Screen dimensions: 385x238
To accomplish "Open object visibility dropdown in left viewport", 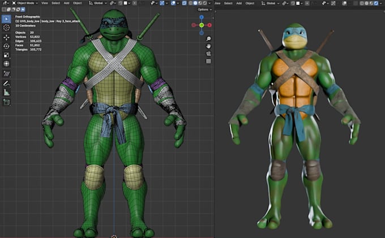I will tap(155, 3).
